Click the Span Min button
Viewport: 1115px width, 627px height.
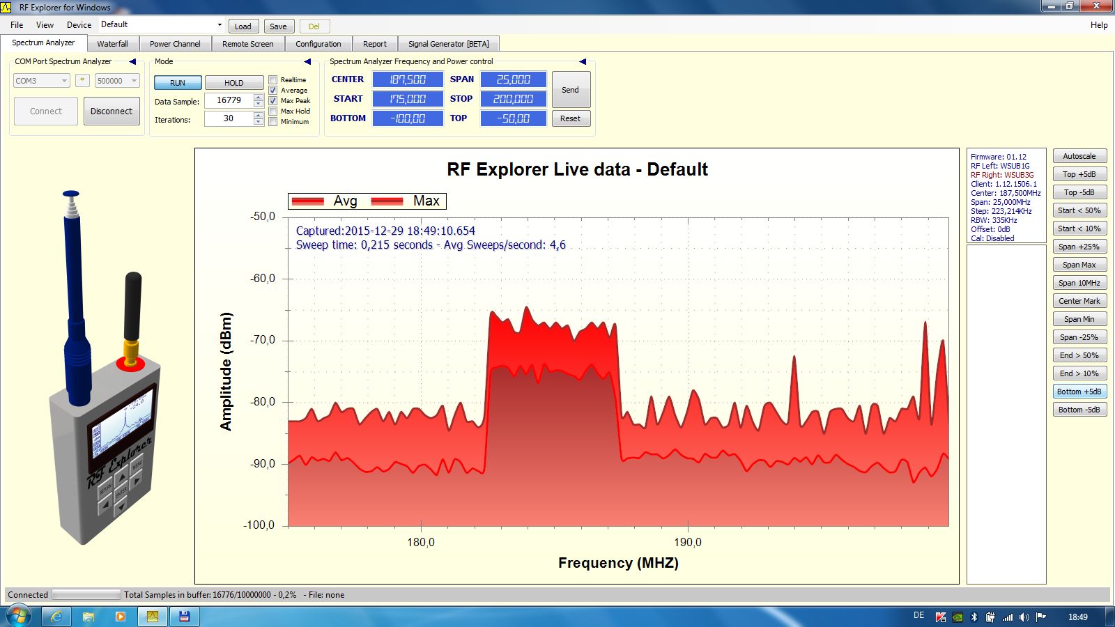(x=1079, y=319)
